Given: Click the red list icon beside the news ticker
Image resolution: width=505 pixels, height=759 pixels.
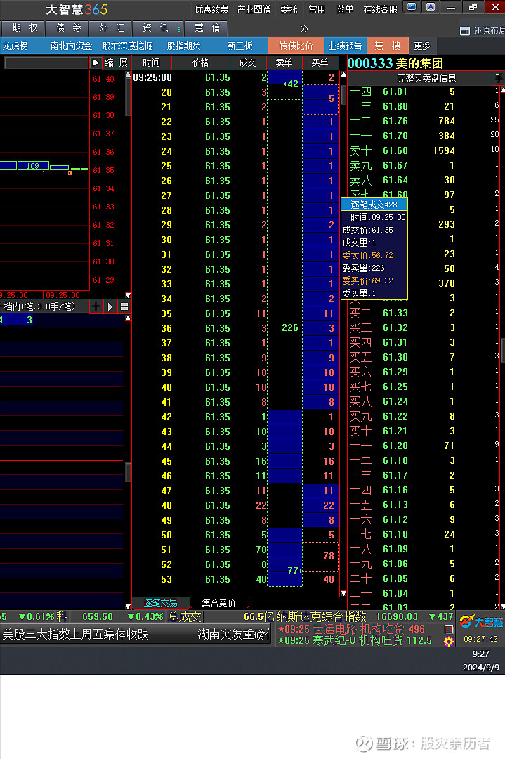Looking at the screenshot, I should pos(449,629).
